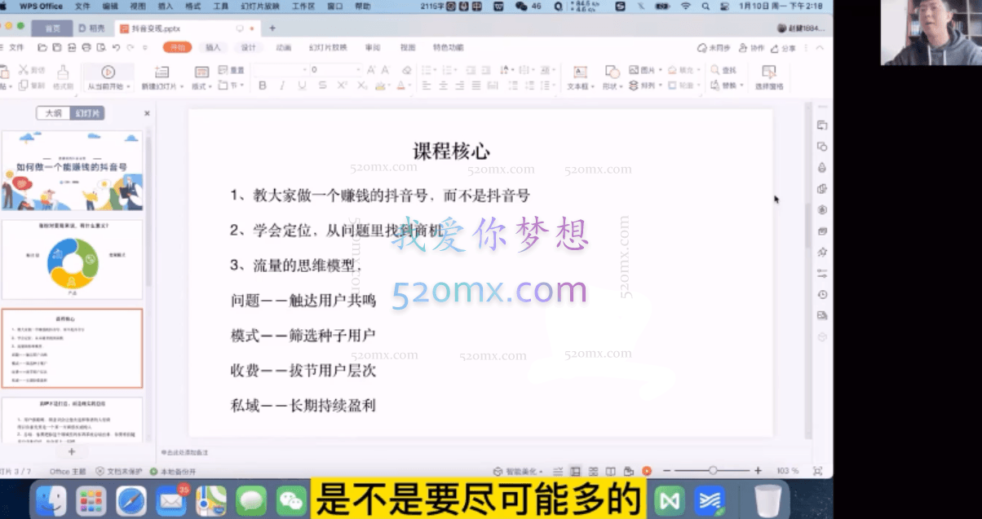Open the 查找 find tool

pyautogui.click(x=726, y=69)
